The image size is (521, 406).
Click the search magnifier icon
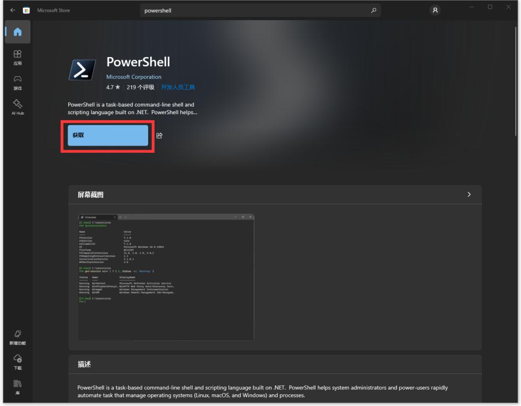click(374, 10)
